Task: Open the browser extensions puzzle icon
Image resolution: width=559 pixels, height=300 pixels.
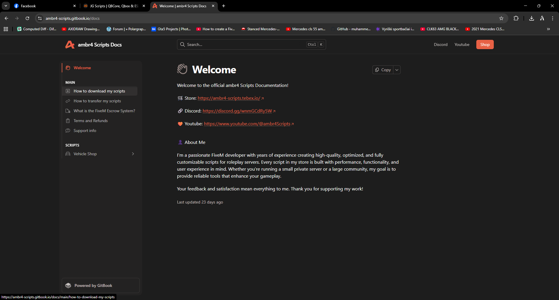Action: point(516,18)
